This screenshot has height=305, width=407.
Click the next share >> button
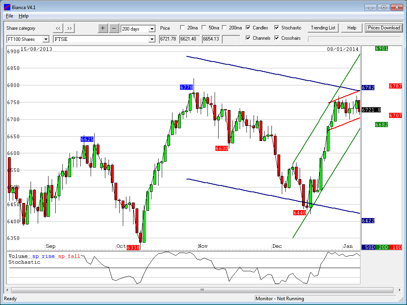click(x=69, y=28)
